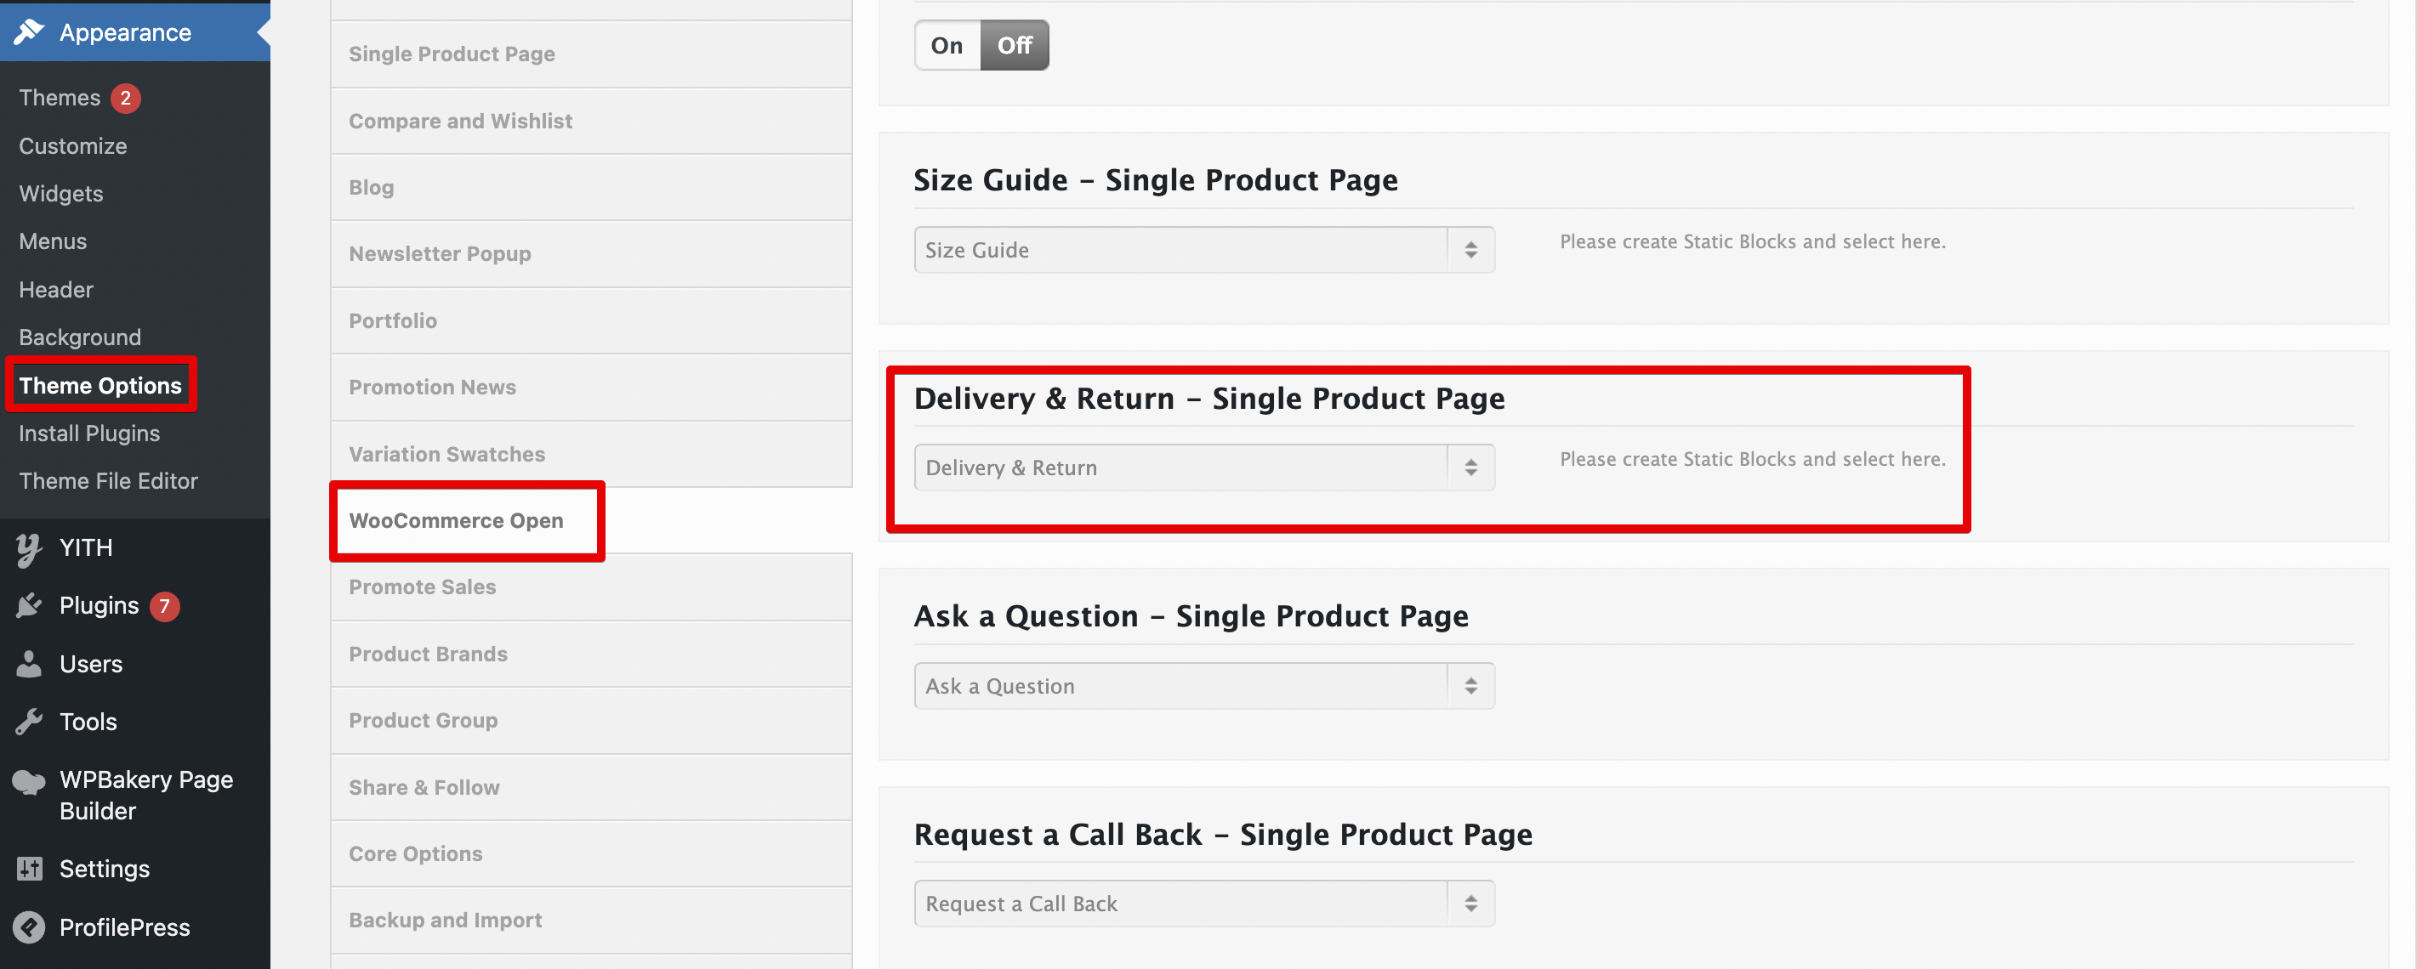
Task: Open the Install Plugins submenu item
Action: pos(89,433)
